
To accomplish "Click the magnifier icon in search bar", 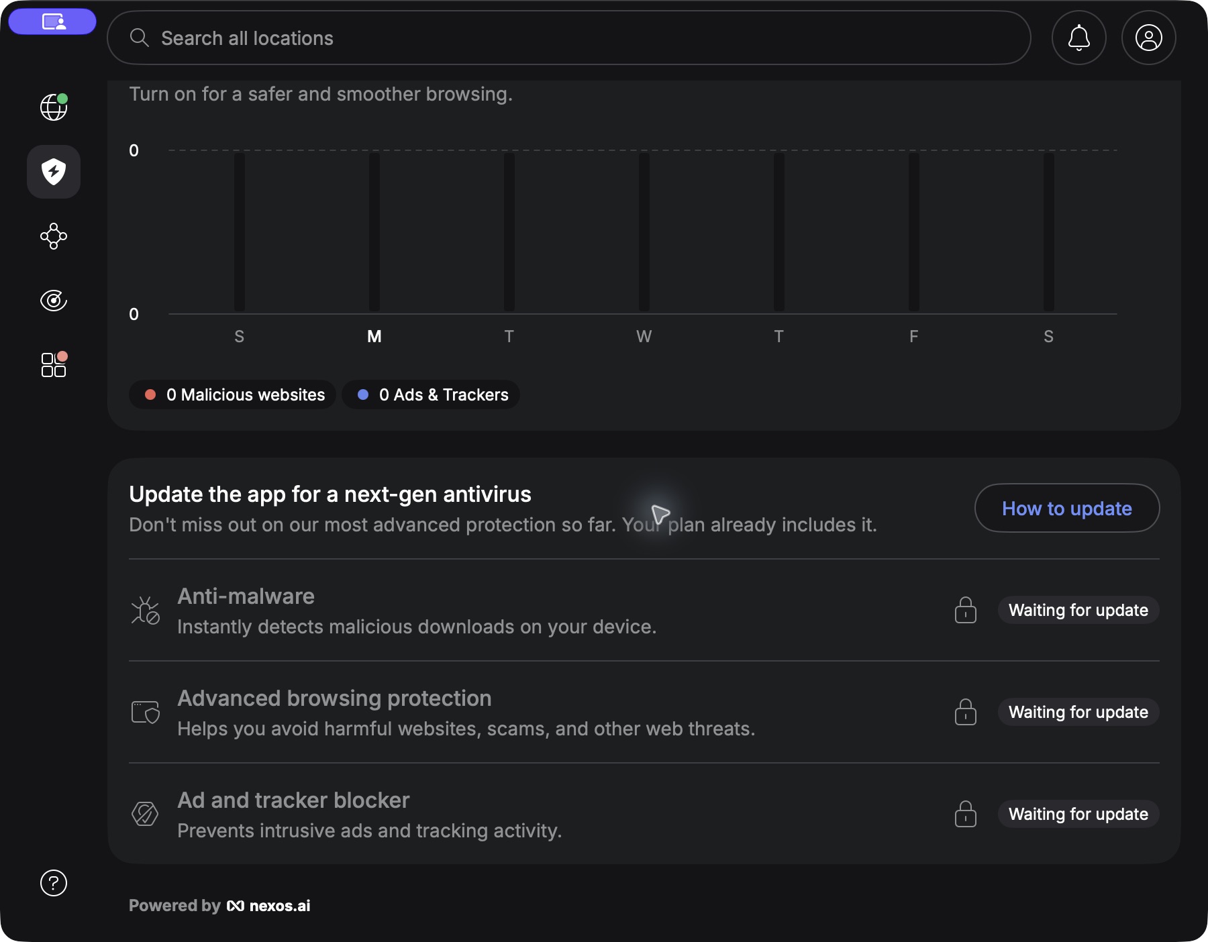I will pos(139,38).
